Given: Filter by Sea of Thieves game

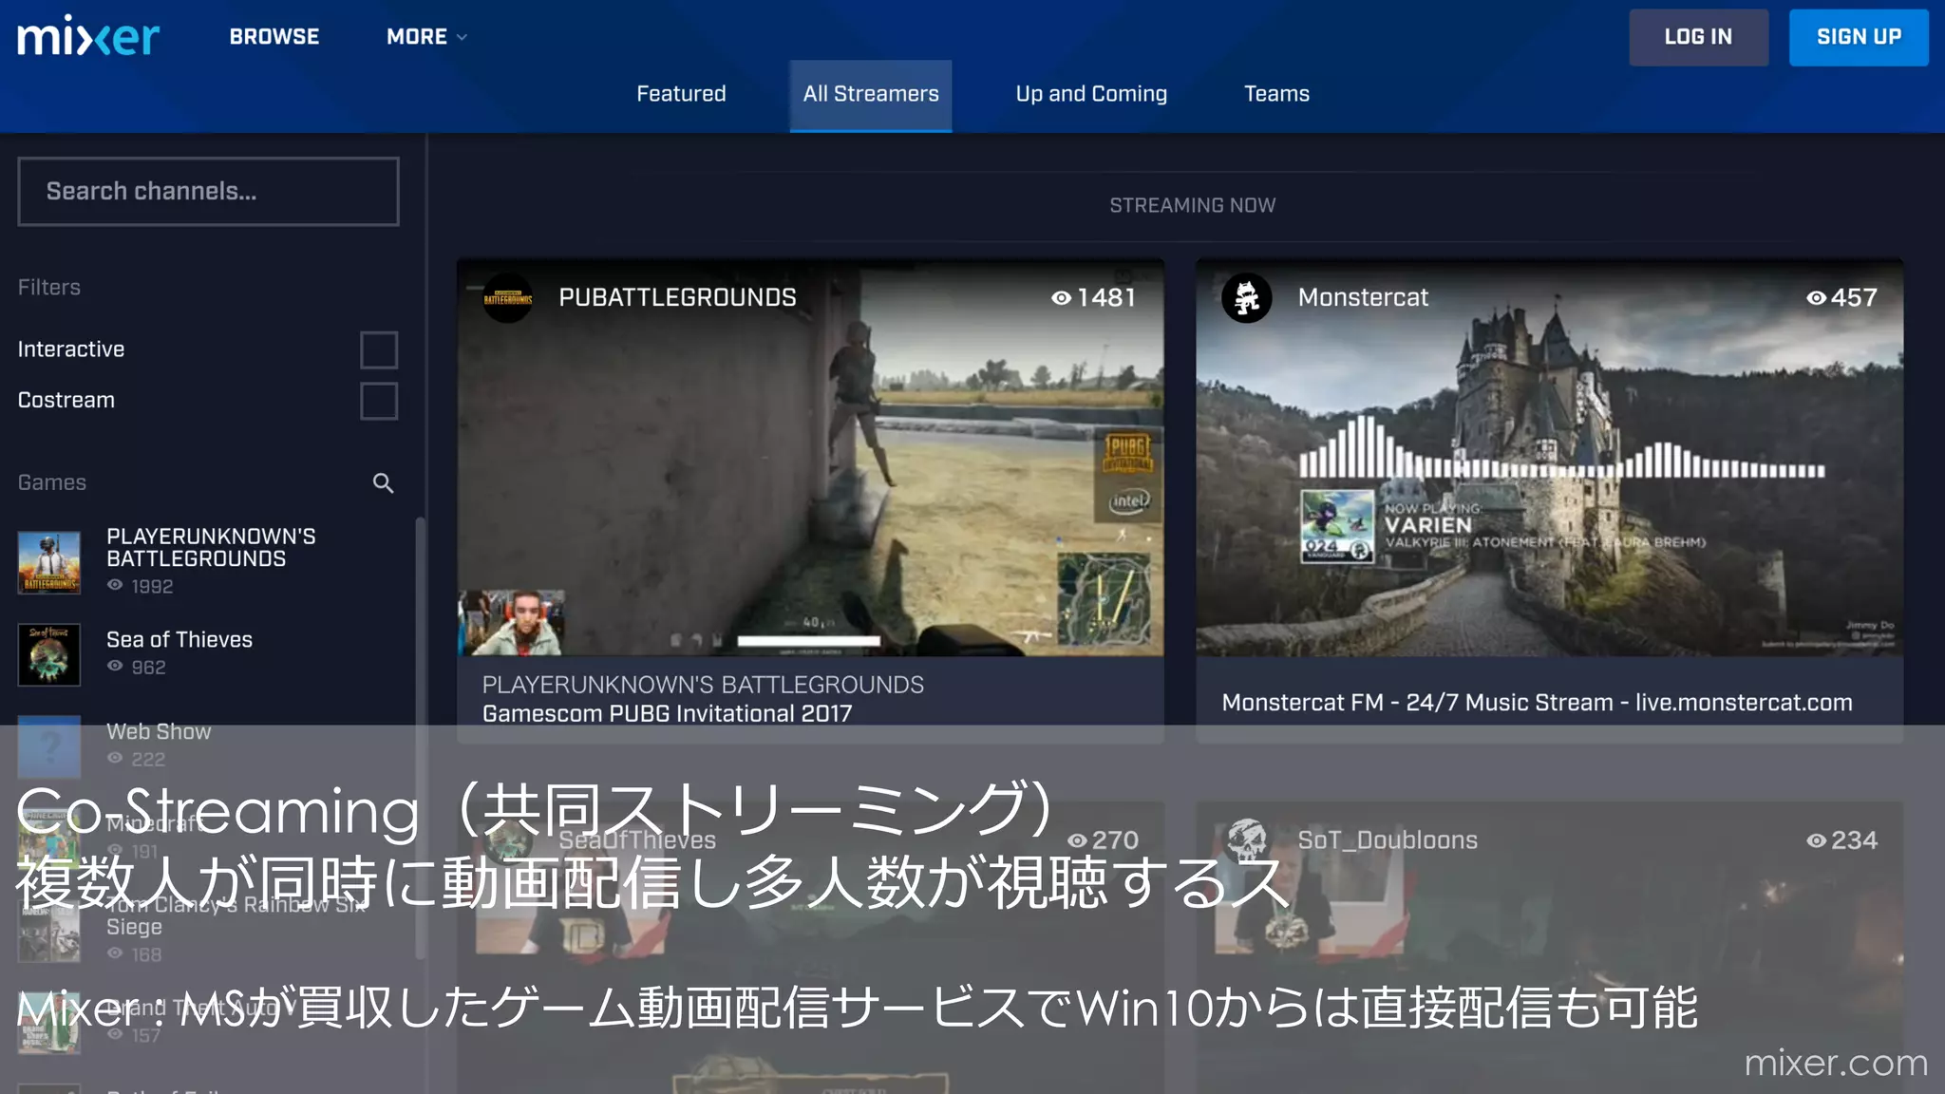Looking at the screenshot, I should 179,640.
